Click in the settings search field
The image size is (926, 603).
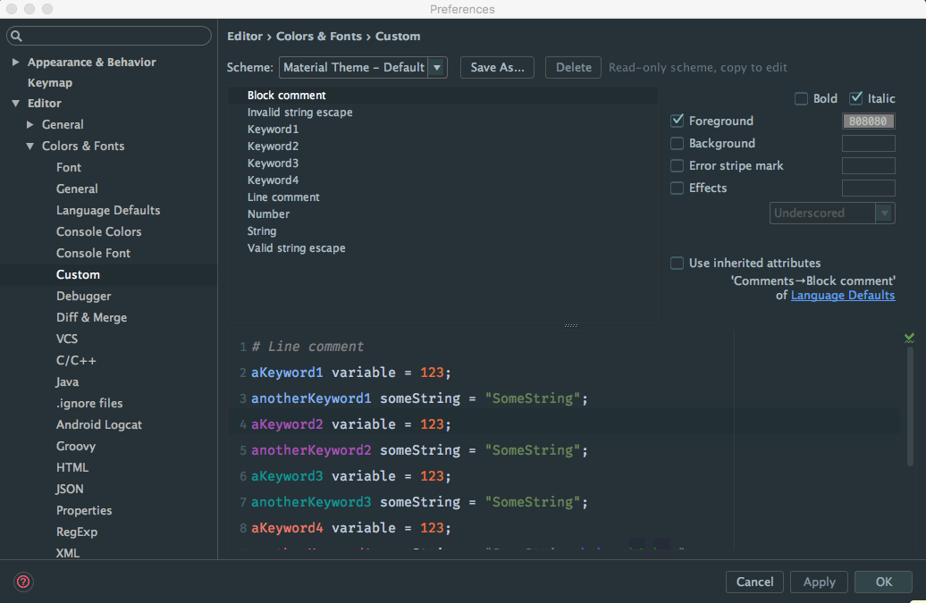(116, 37)
